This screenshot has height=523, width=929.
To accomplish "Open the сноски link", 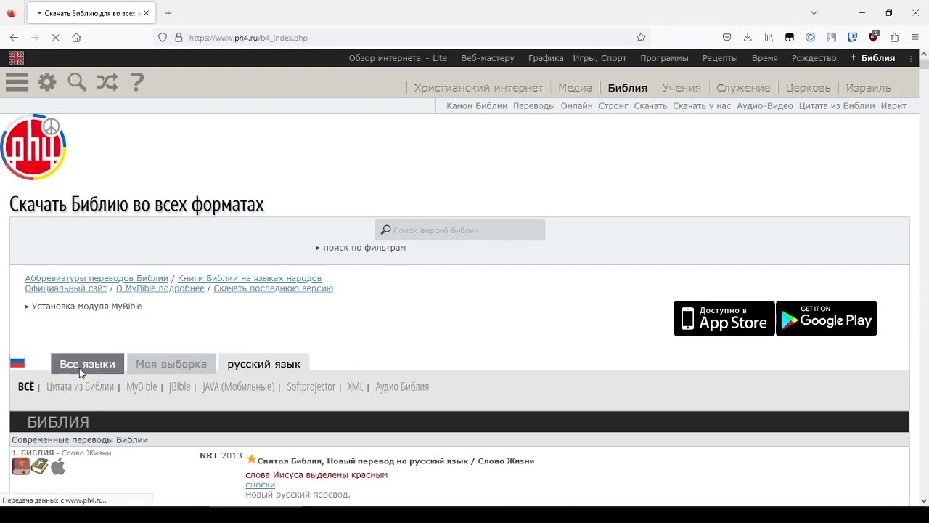I will click(260, 485).
